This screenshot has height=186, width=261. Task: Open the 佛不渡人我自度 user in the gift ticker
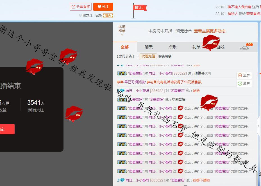[x=240, y=7]
